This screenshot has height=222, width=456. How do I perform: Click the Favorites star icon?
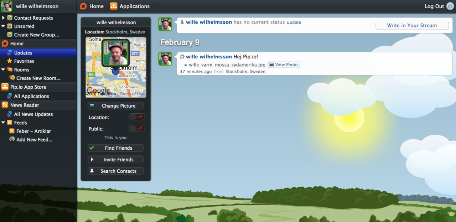tap(10, 61)
